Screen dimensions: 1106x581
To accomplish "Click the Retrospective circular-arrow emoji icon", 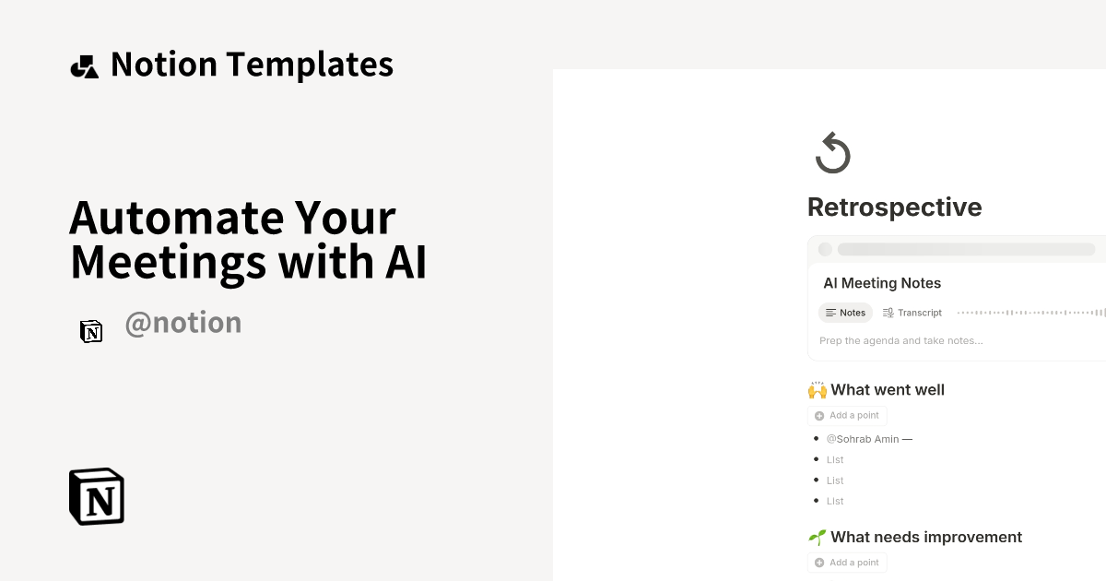I will pyautogui.click(x=831, y=152).
